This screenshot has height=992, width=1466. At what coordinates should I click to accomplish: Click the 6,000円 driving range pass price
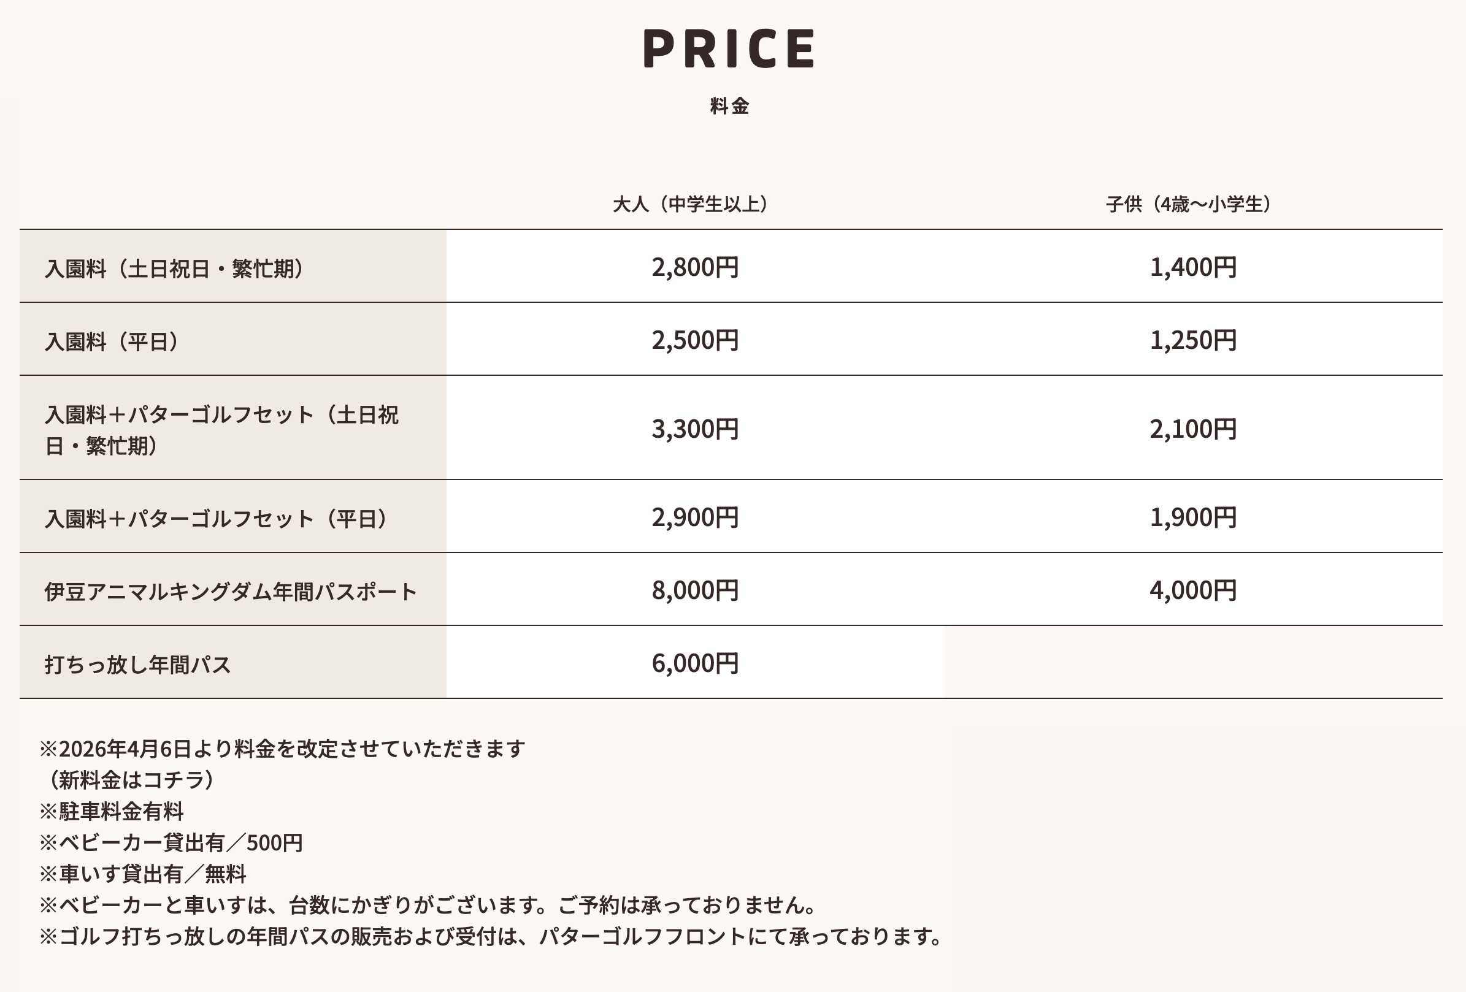pos(694,663)
